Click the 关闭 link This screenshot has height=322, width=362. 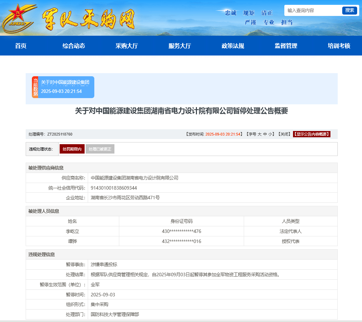[284, 134]
